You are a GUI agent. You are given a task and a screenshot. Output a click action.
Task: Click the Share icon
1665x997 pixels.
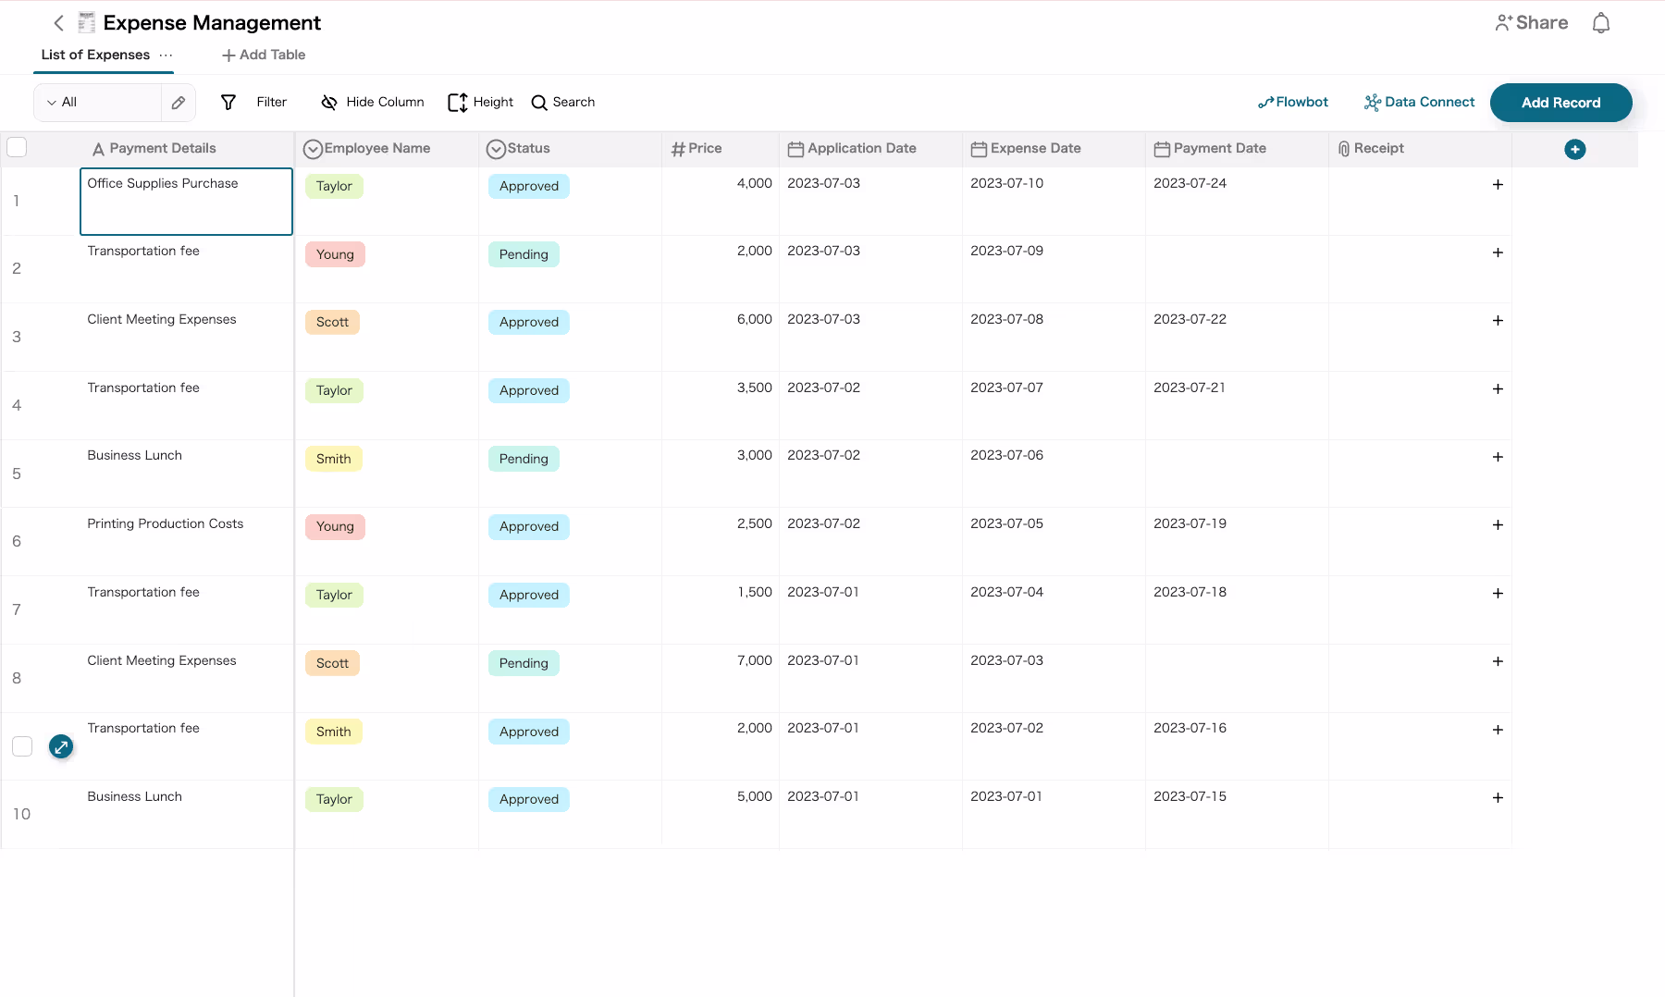coord(1504,21)
